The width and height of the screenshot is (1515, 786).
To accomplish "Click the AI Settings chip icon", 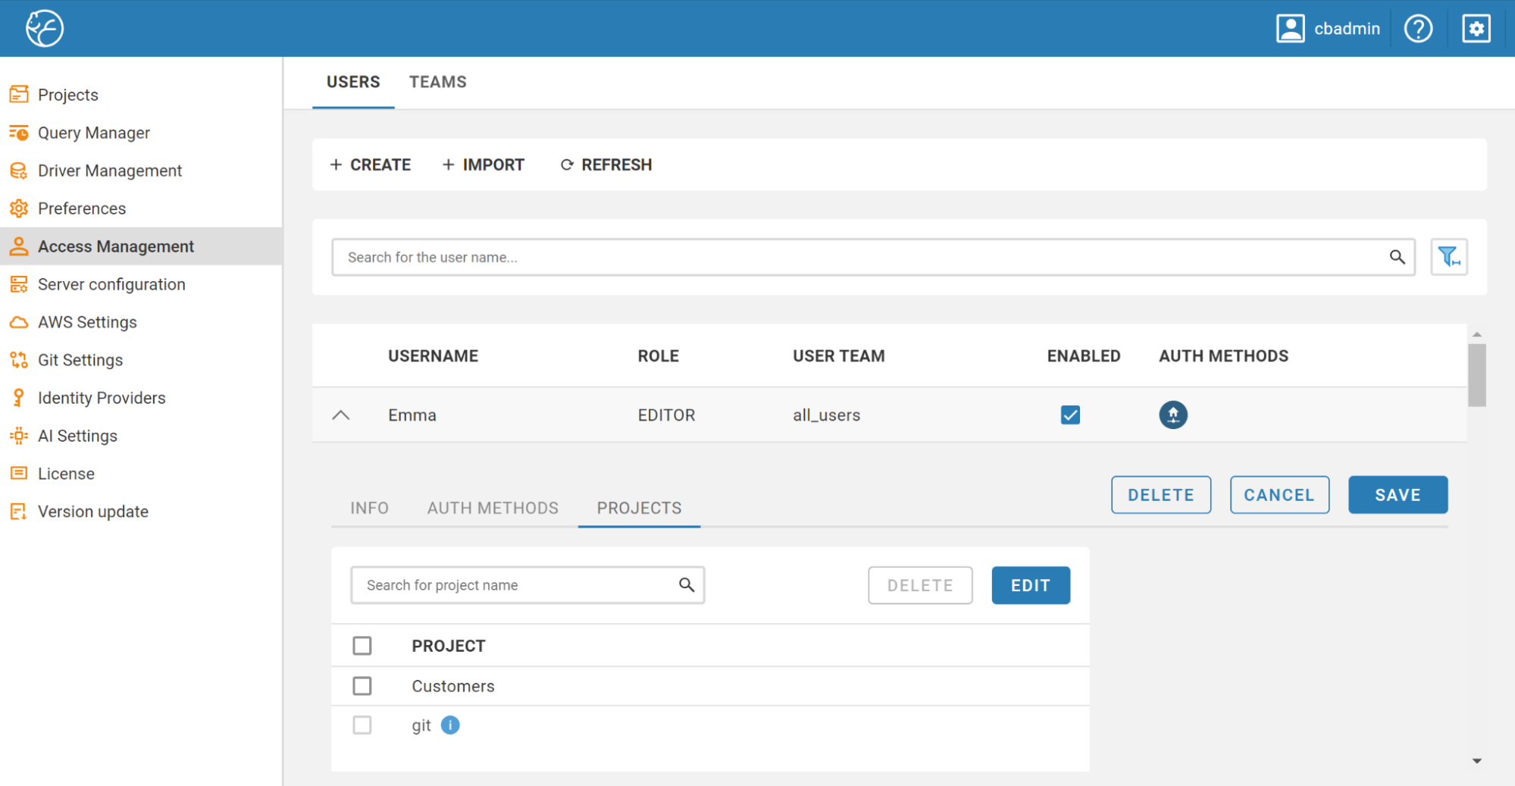I will point(19,436).
